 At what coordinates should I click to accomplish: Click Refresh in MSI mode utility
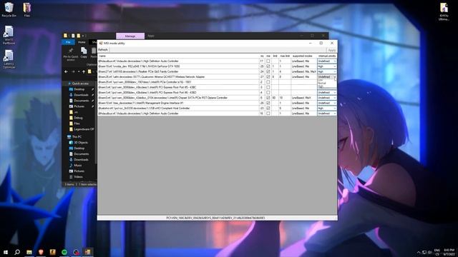click(103, 50)
